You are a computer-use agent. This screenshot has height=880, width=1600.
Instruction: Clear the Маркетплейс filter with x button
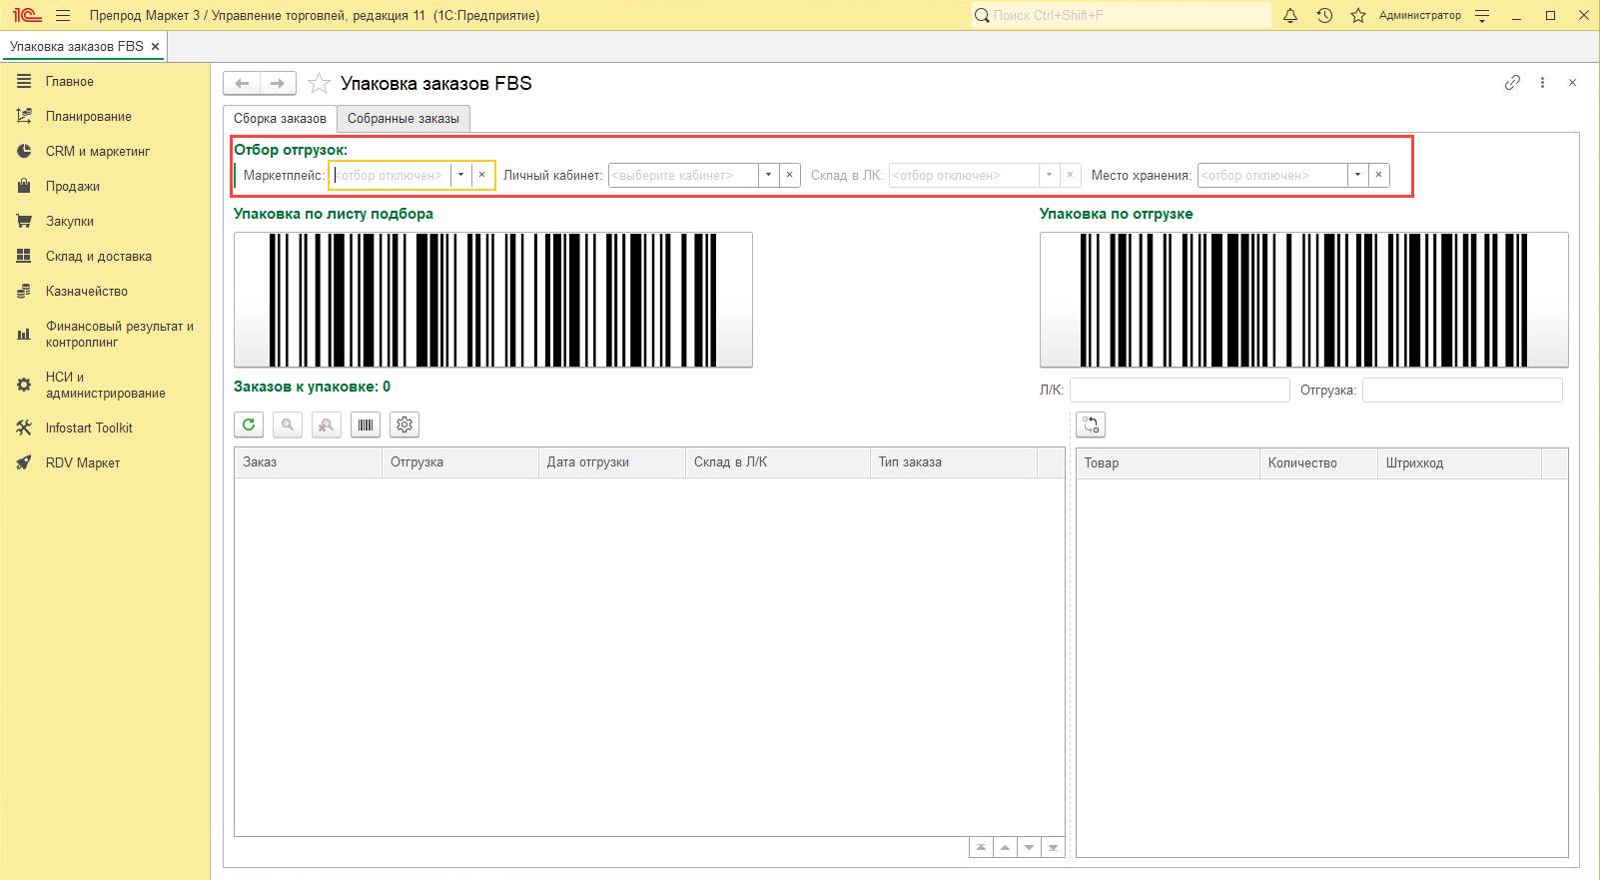point(482,175)
